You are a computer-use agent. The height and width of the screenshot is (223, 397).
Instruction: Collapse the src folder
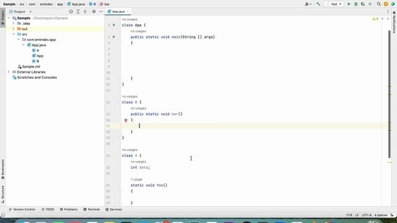pos(14,34)
